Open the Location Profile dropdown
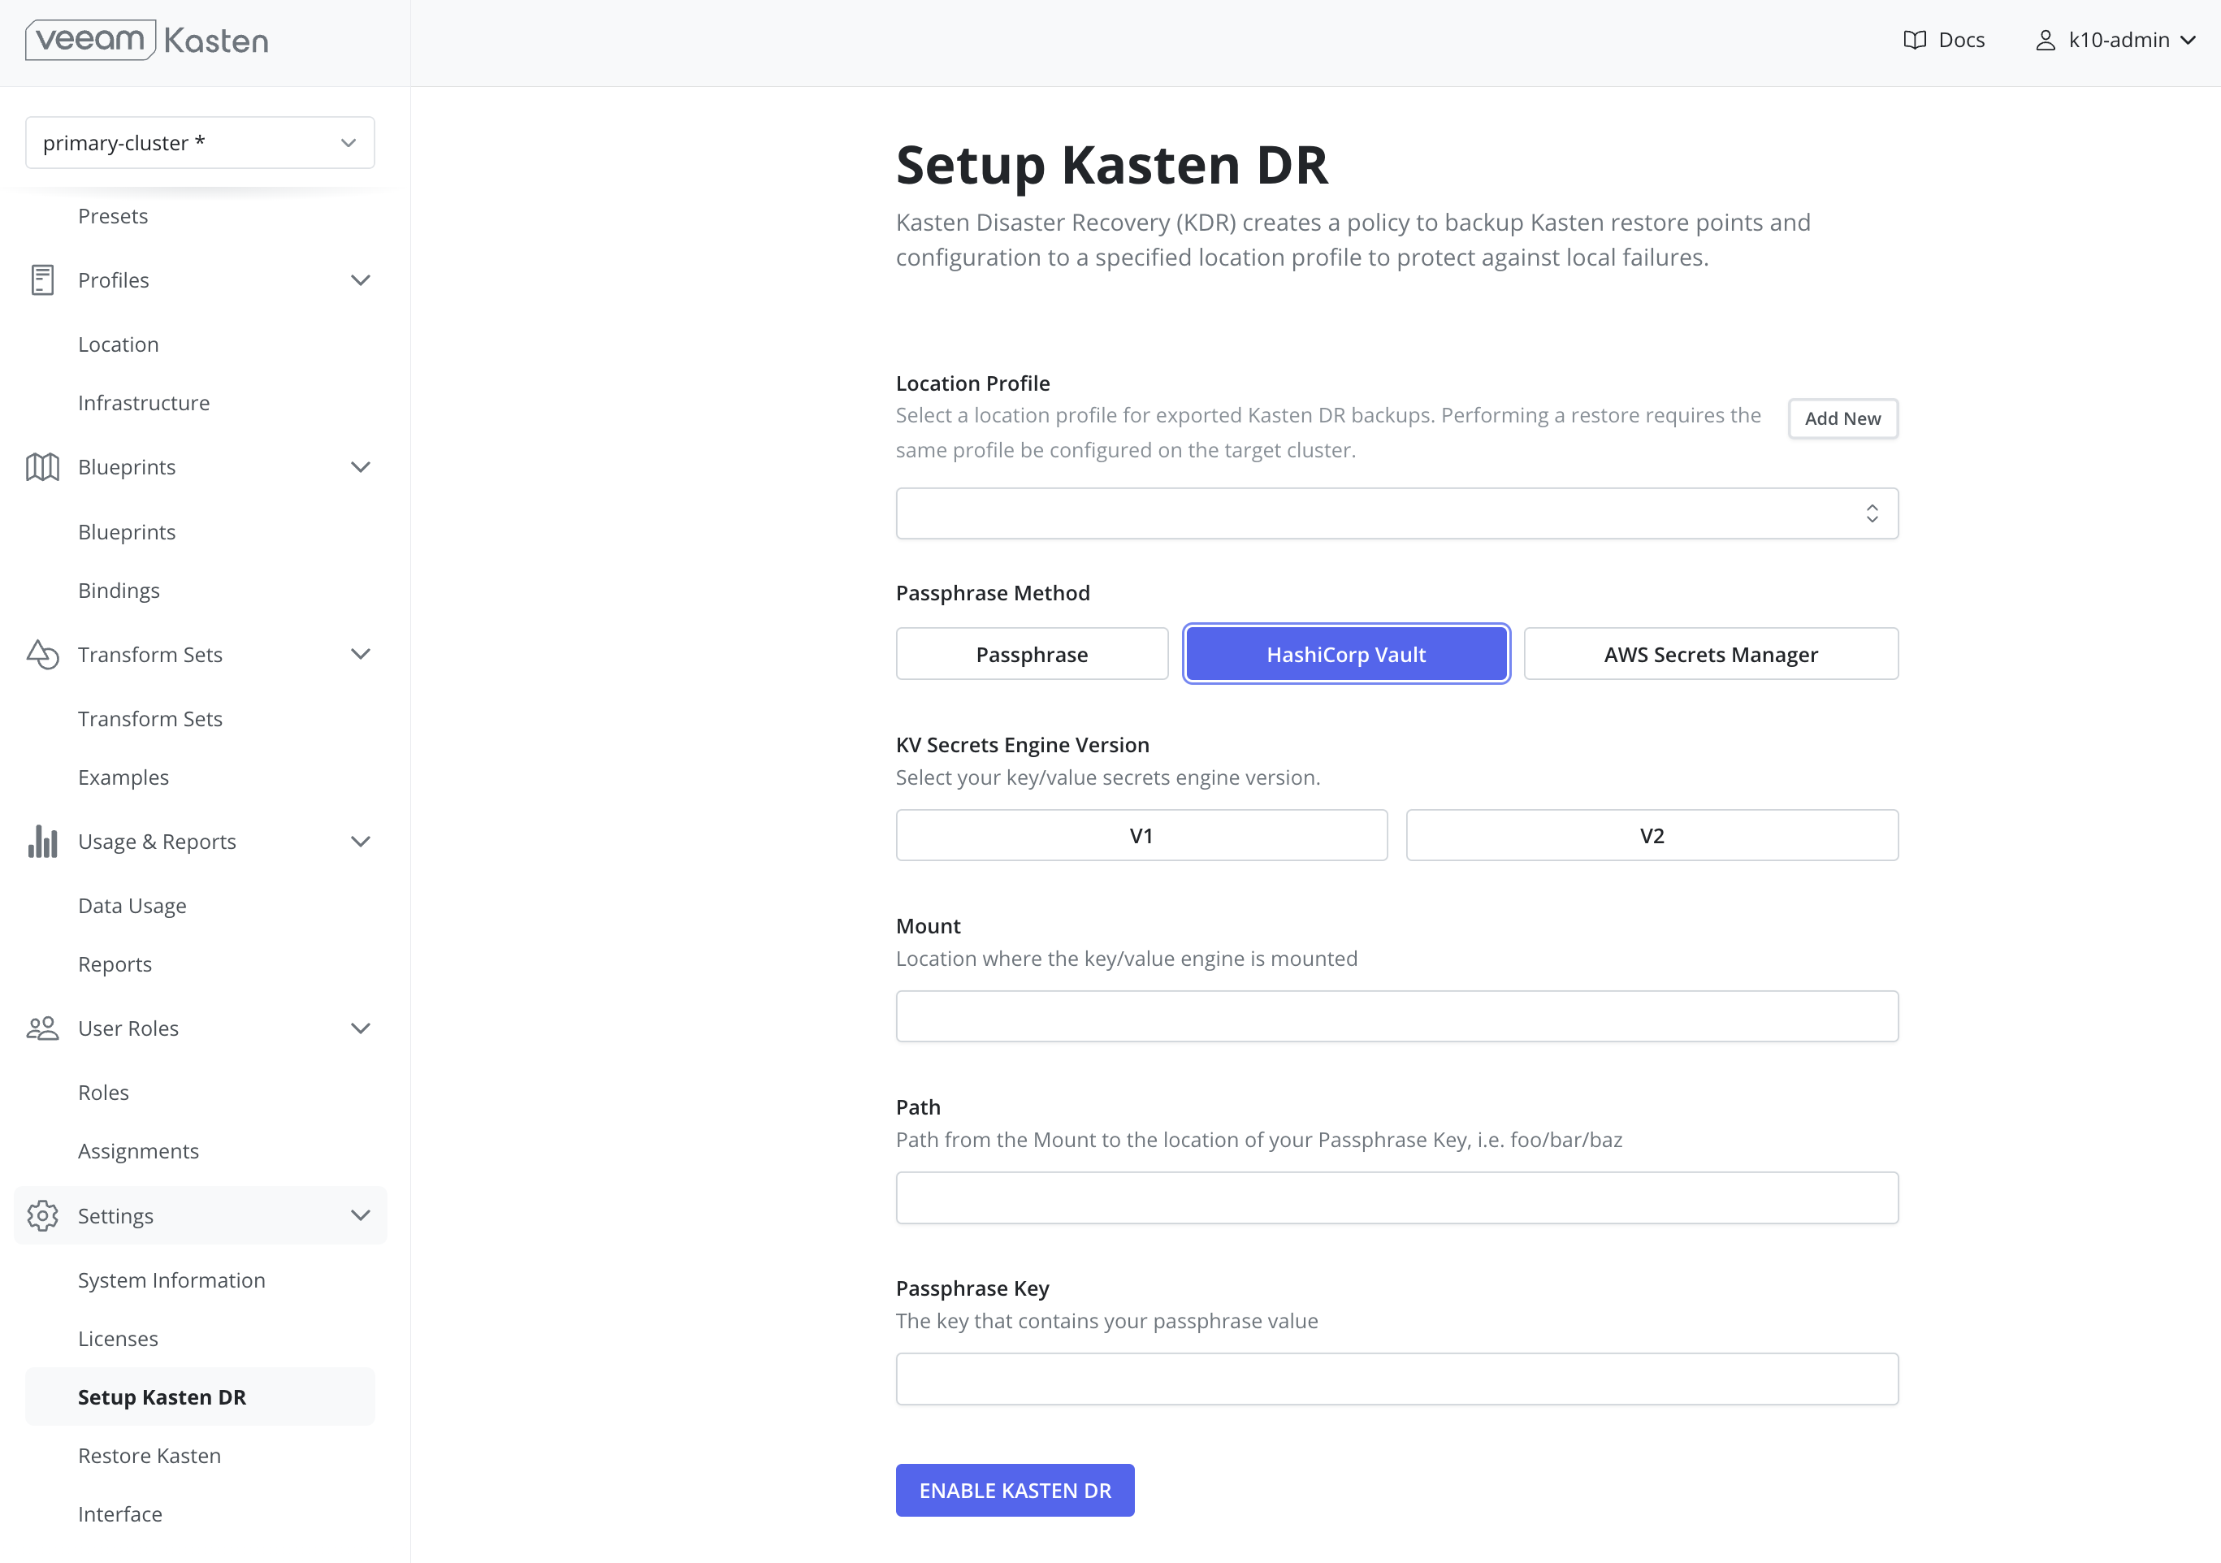Image resolution: width=2221 pixels, height=1563 pixels. point(1396,513)
